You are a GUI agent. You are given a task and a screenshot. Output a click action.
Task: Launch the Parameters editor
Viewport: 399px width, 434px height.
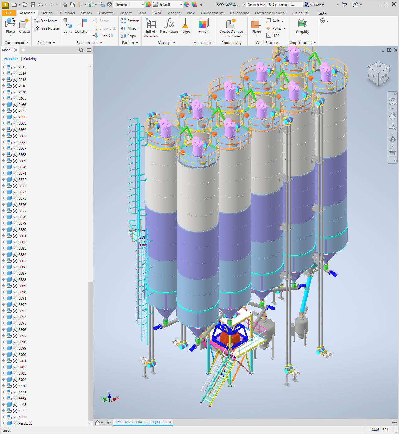coord(169,27)
